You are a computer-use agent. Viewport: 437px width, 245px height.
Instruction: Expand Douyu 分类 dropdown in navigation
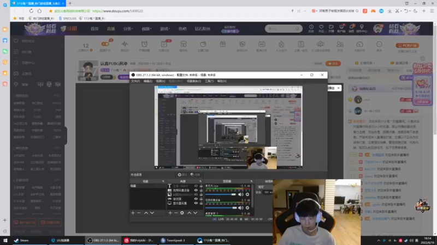point(128,29)
